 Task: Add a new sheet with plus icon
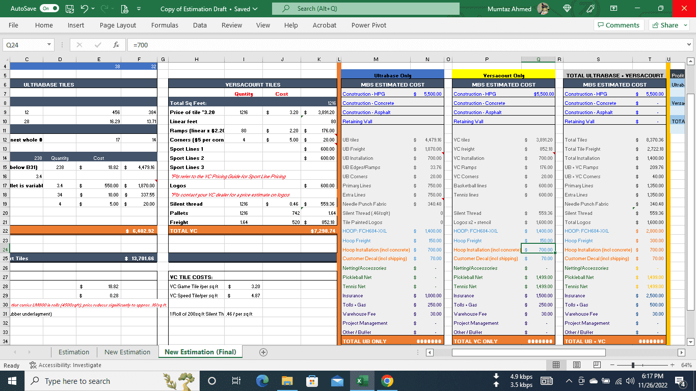coord(263,352)
